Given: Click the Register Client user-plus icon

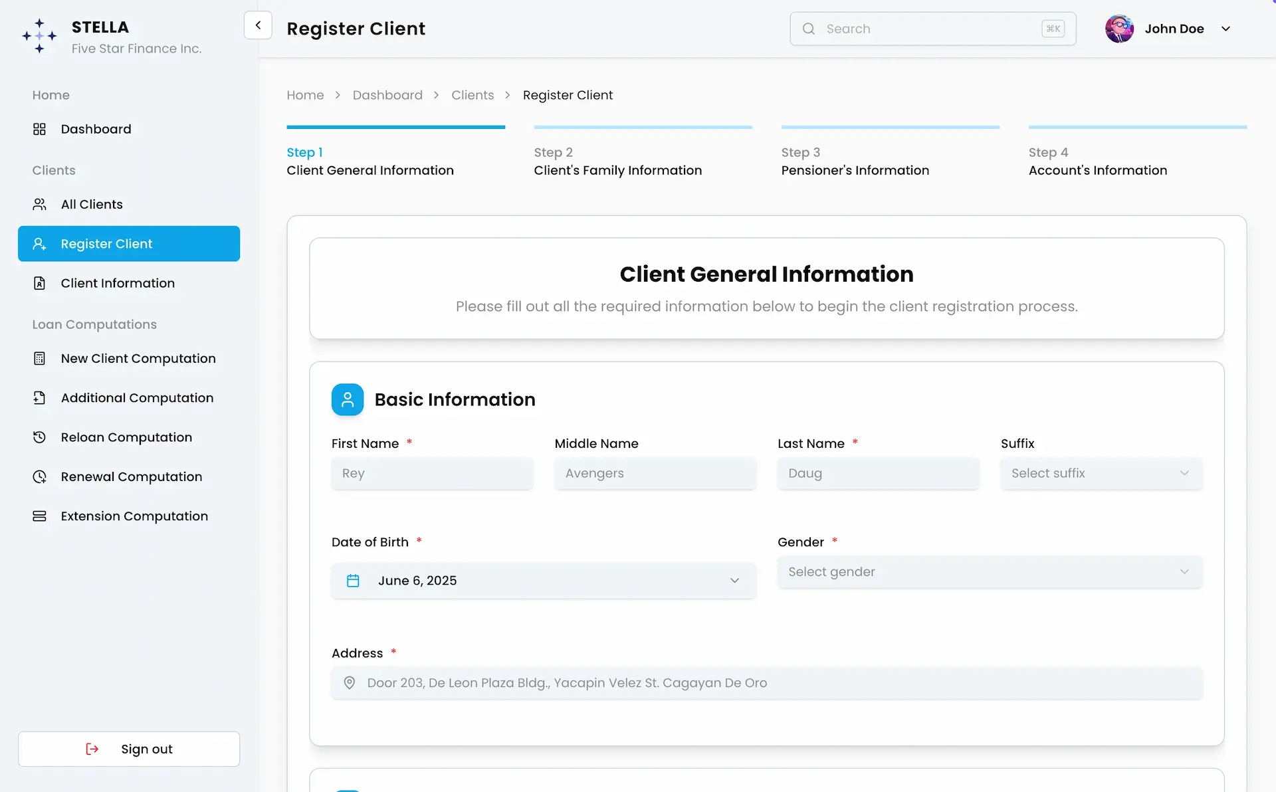Looking at the screenshot, I should 39,244.
